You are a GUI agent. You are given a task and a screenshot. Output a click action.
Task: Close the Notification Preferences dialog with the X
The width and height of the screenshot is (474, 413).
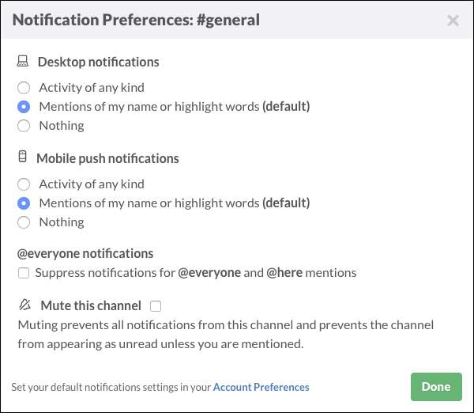coord(453,21)
